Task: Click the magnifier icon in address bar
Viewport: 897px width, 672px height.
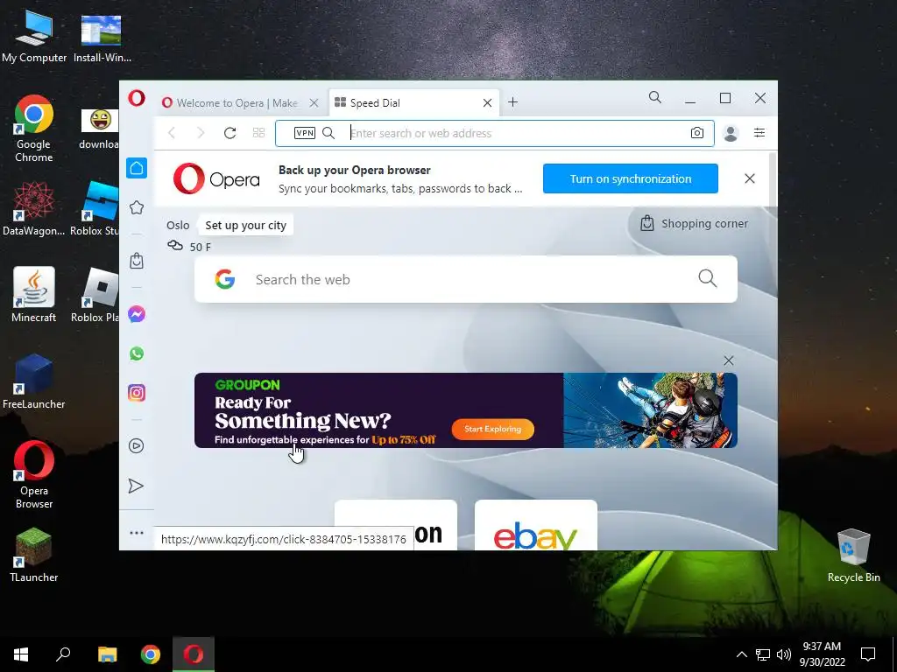Action: (328, 133)
